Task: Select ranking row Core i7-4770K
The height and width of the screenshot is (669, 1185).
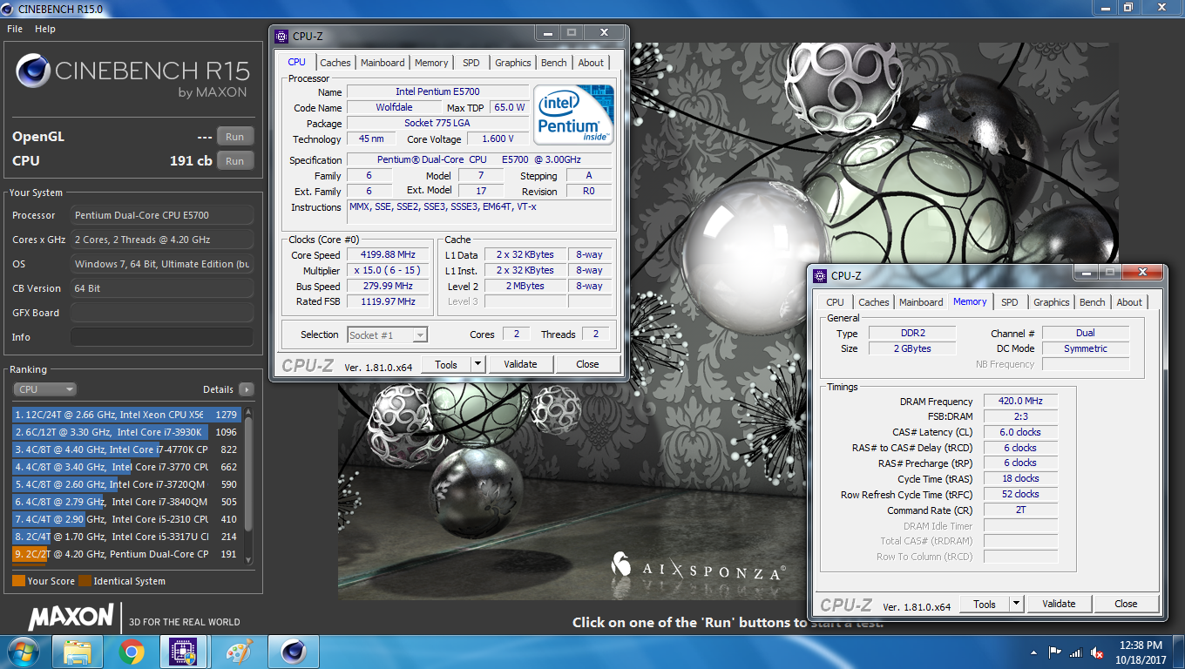Action: point(125,449)
